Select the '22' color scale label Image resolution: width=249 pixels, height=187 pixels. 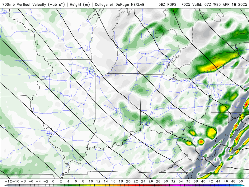[x=136, y=181]
